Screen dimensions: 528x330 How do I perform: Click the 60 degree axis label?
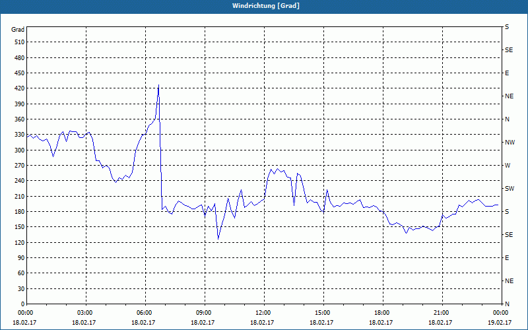(21, 273)
